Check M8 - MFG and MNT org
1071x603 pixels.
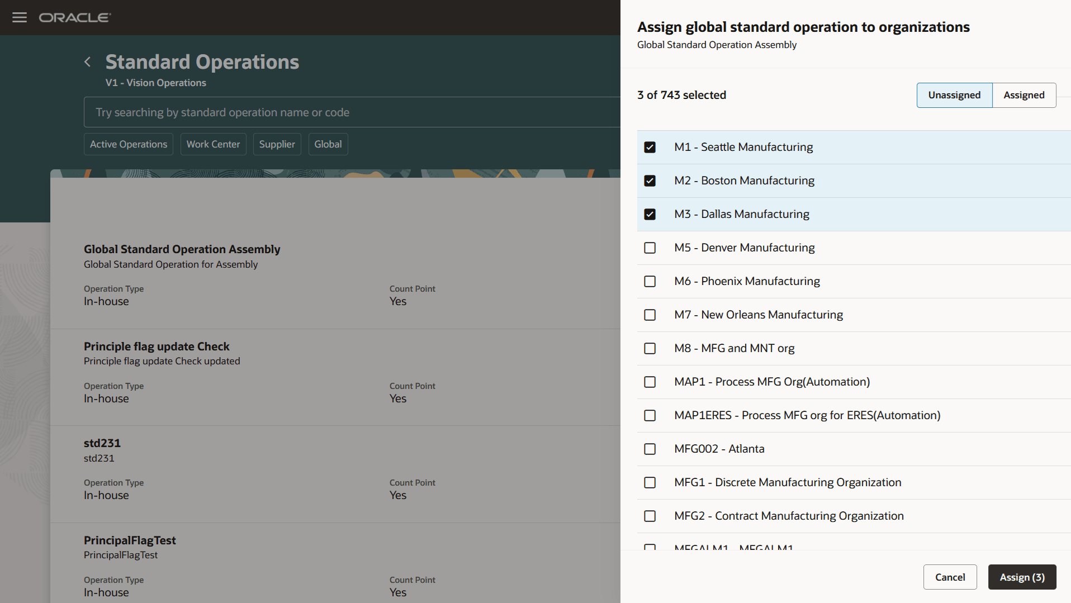tap(650, 348)
